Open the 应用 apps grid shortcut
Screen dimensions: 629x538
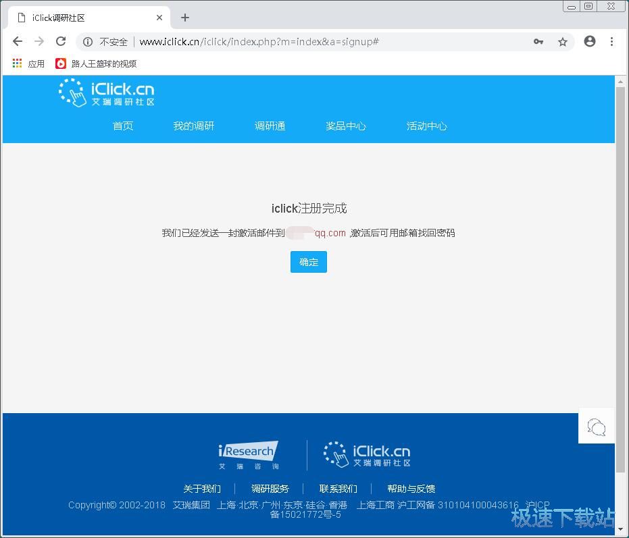28,63
